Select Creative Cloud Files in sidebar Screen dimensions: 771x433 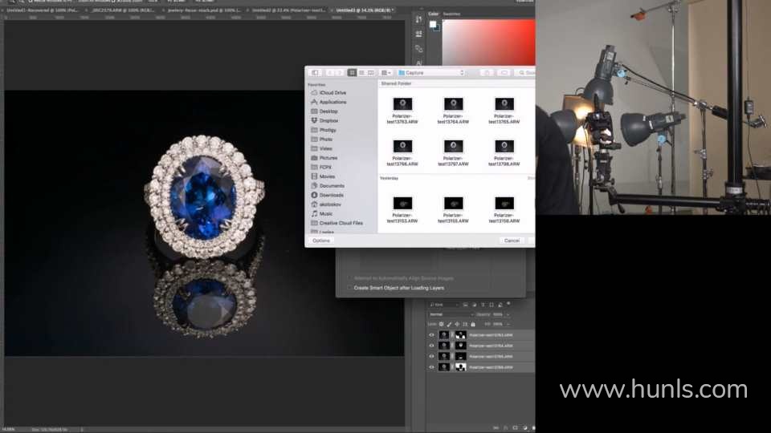(341, 223)
